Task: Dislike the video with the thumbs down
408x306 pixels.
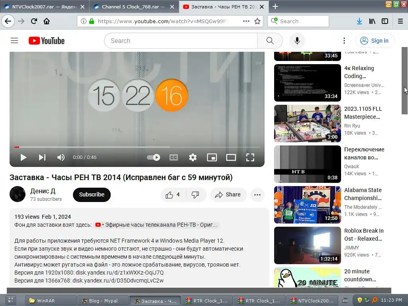Action: (195, 194)
